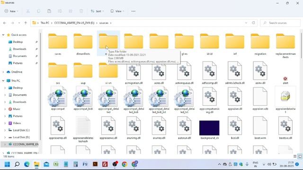Select the boot.wim file
The image size is (303, 170).
(x=260, y=128)
